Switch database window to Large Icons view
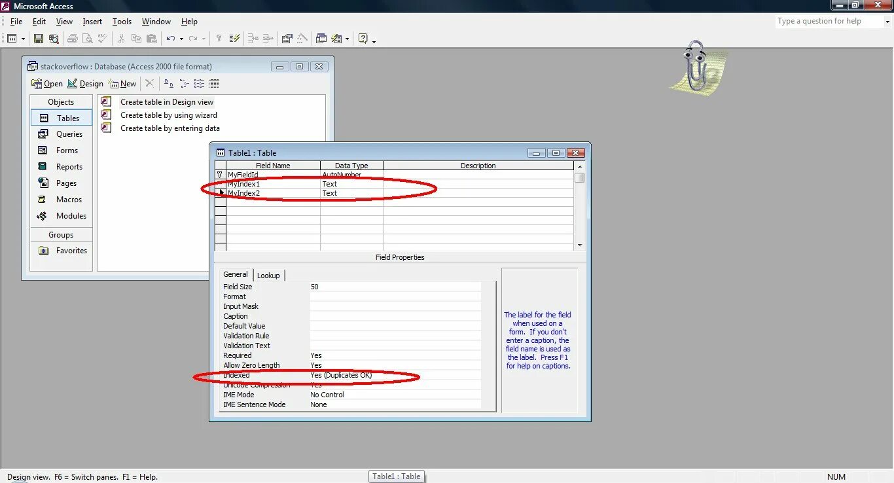 click(x=169, y=84)
